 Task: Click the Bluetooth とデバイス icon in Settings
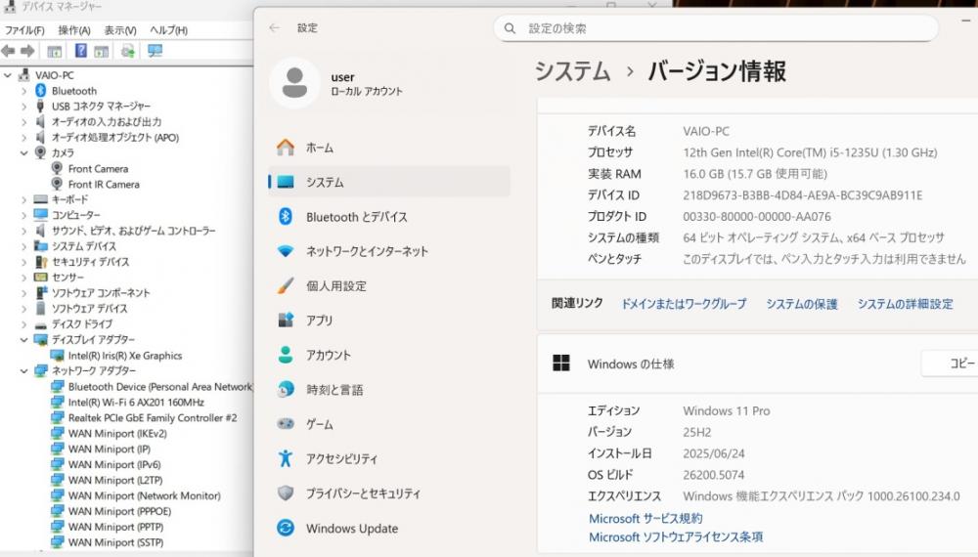(x=286, y=216)
